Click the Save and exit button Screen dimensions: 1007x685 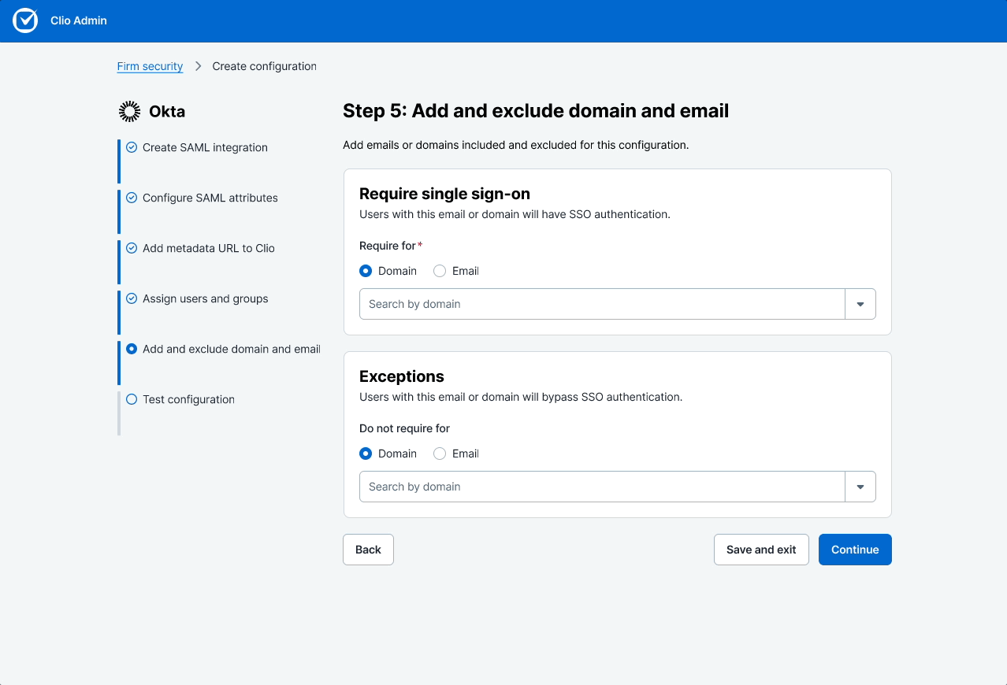click(761, 550)
